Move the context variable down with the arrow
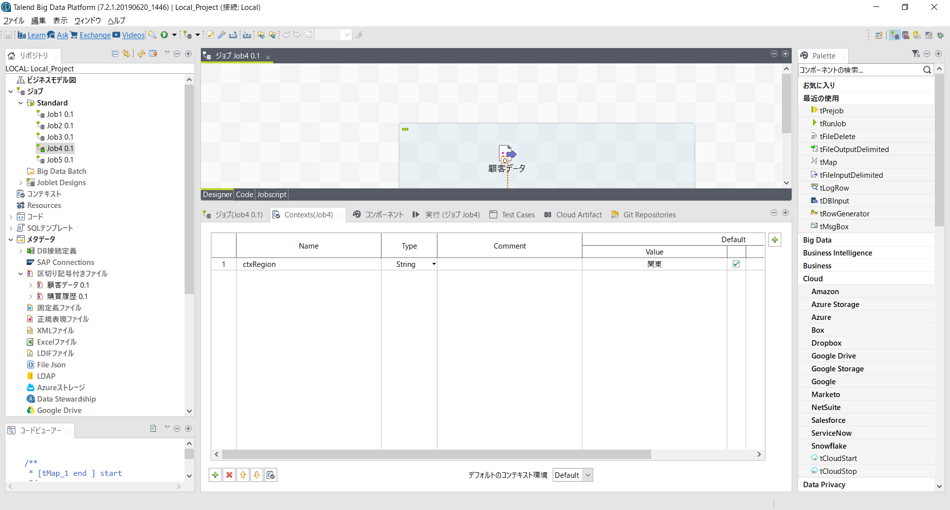The width and height of the screenshot is (950, 510). 257,475
